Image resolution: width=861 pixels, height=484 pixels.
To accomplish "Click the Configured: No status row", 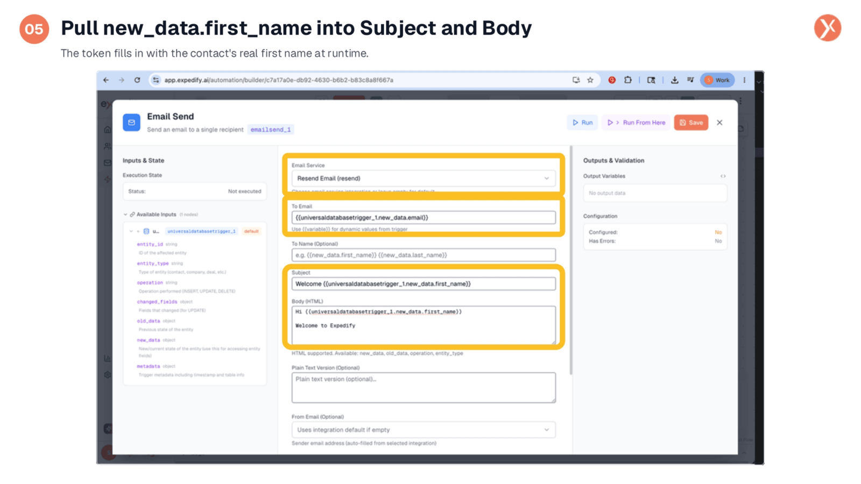I will (x=655, y=232).
